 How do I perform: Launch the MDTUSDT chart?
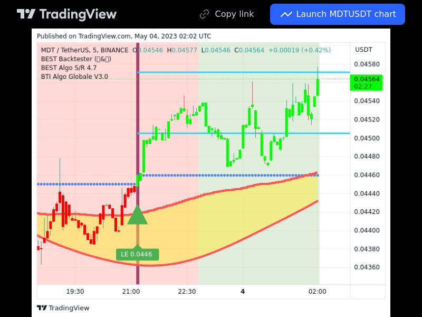click(x=338, y=14)
